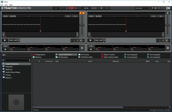Click the REC indicator in header
This screenshot has height=112, width=172.
coord(108,8)
